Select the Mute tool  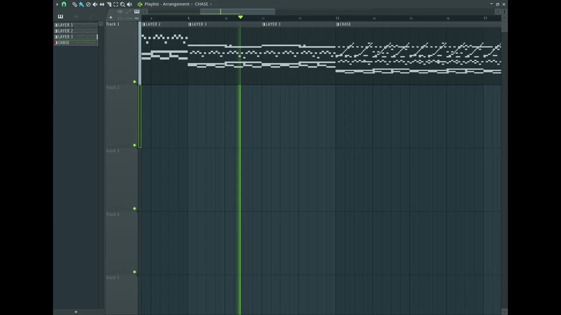click(95, 4)
